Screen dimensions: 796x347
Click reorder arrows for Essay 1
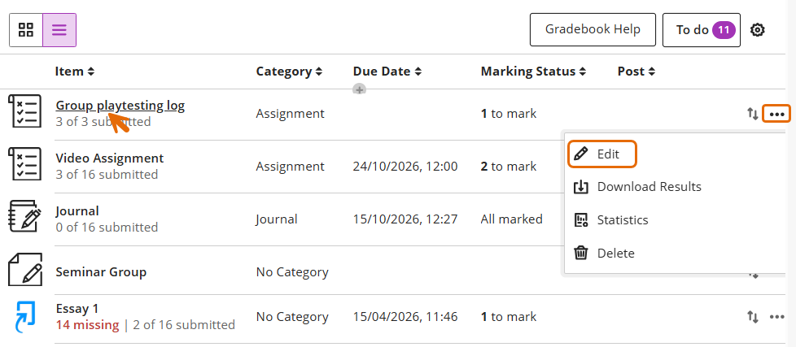pos(752,317)
